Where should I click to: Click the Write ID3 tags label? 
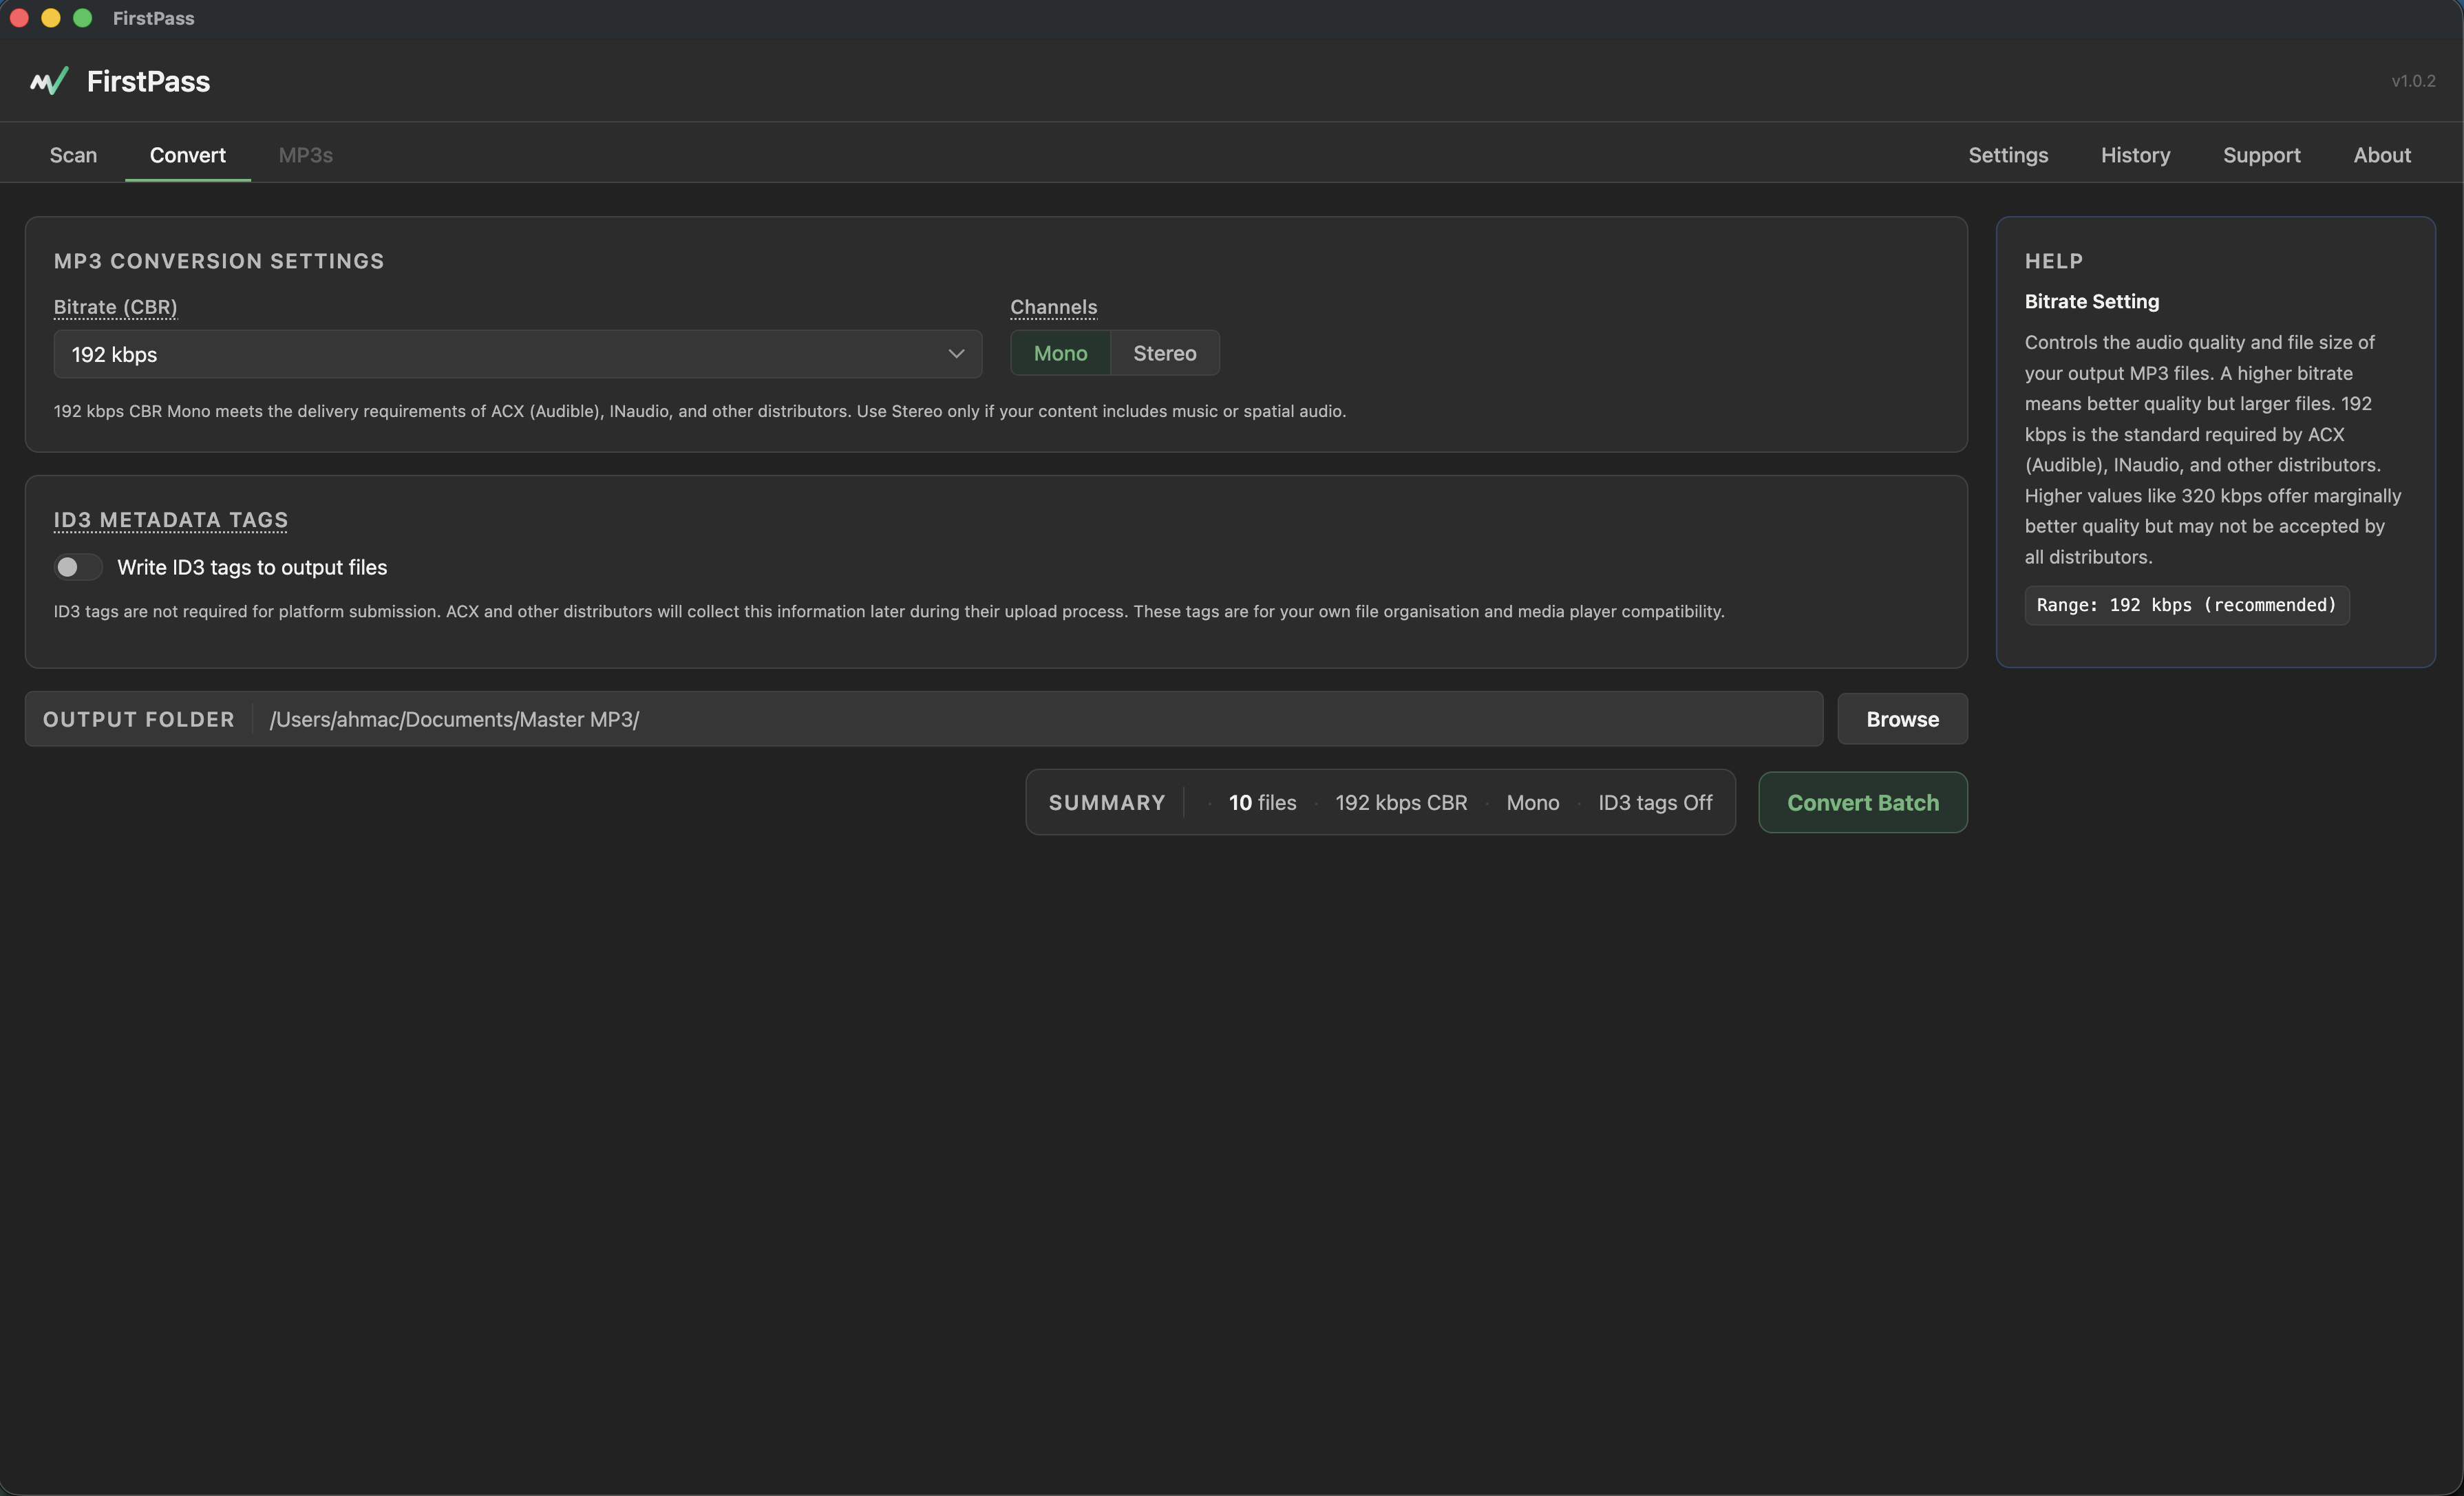pyautogui.click(x=252, y=567)
